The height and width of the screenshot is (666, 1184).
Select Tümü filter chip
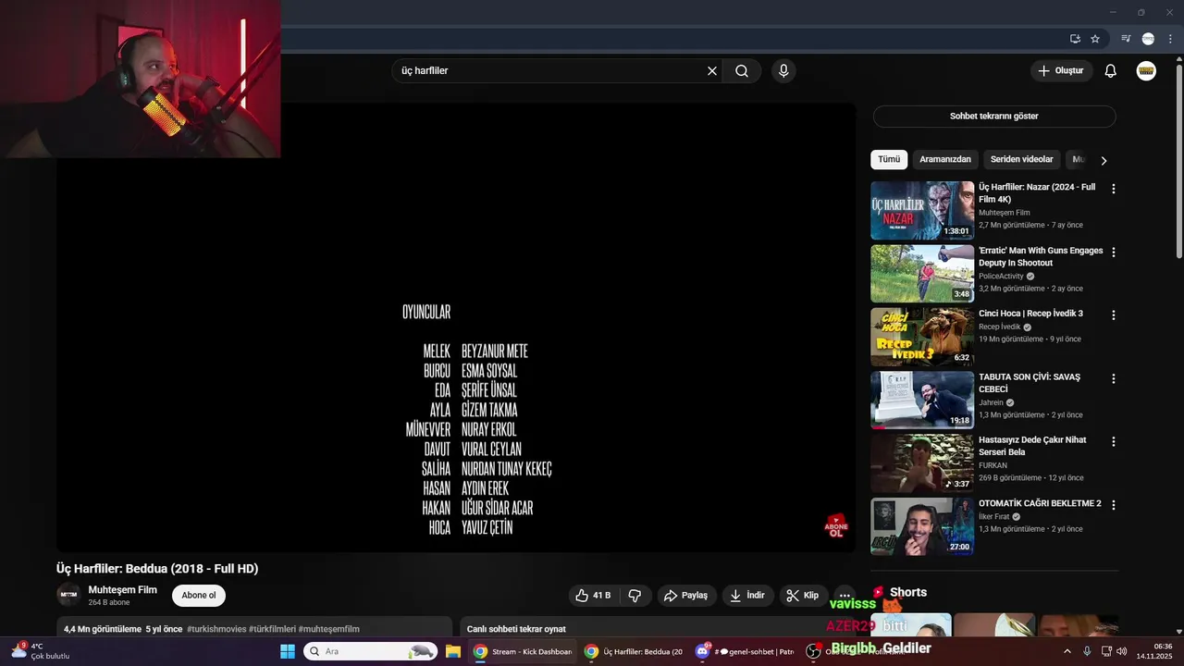click(x=889, y=160)
